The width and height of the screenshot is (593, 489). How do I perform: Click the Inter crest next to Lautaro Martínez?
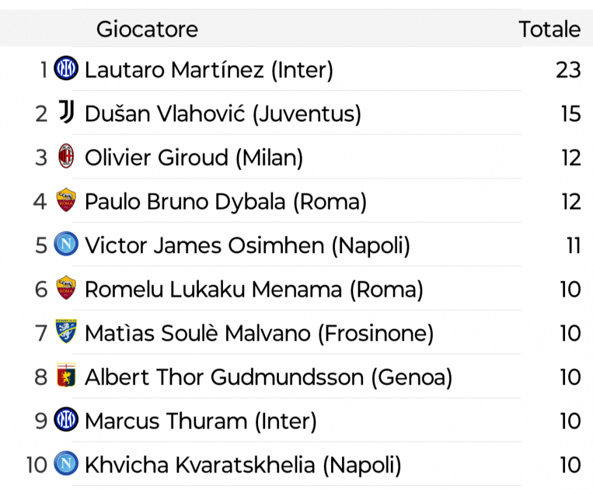point(66,68)
